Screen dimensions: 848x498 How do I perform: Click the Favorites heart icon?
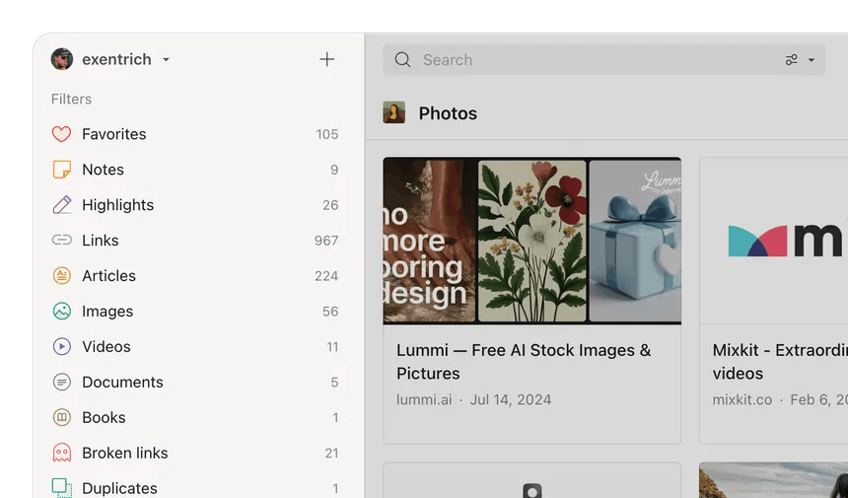pyautogui.click(x=62, y=134)
